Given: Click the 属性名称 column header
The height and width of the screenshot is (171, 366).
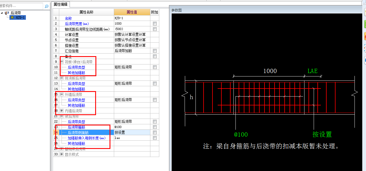Looking at the screenshot, I should [87, 12].
